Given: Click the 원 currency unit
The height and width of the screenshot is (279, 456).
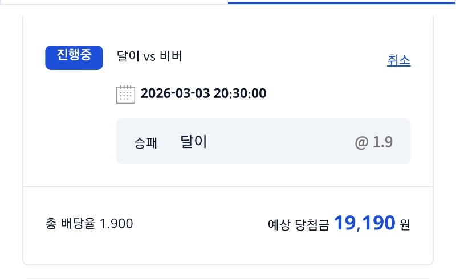Looking at the screenshot, I should click(x=405, y=224).
